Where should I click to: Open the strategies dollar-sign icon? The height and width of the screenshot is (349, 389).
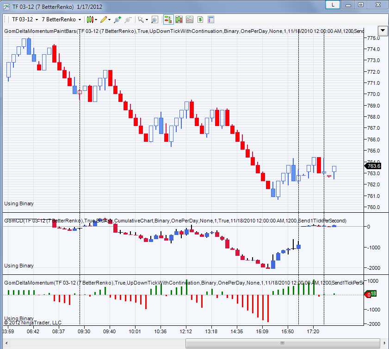click(x=200, y=19)
